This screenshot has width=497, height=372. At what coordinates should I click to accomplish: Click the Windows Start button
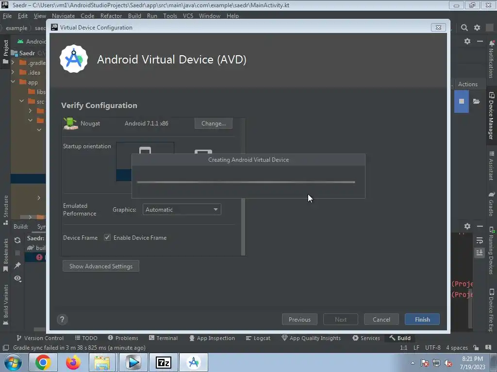[13, 362]
